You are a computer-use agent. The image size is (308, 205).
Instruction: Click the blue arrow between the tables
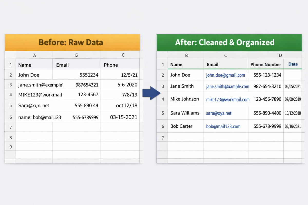[150, 93]
